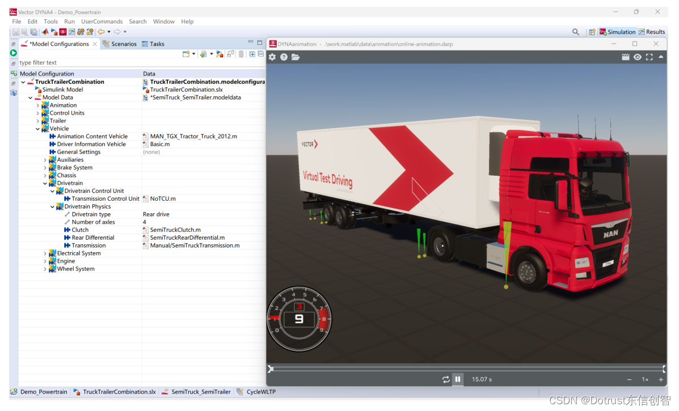Start simulation with green run button

pyautogui.click(x=14, y=53)
